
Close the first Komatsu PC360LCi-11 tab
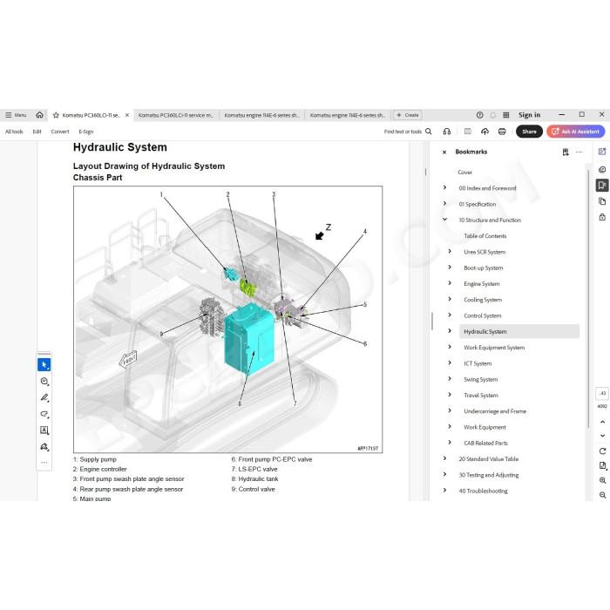(x=127, y=115)
